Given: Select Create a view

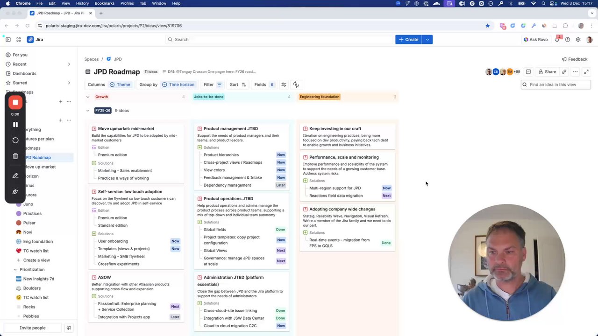Looking at the screenshot, I should pyautogui.click(x=36, y=260).
